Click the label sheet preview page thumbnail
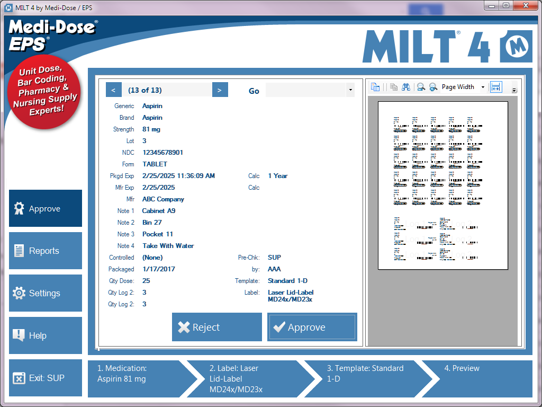This screenshot has height=407, width=542. 443,185
